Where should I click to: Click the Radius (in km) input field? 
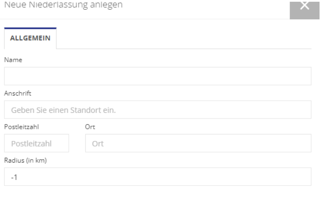pyautogui.click(x=158, y=177)
